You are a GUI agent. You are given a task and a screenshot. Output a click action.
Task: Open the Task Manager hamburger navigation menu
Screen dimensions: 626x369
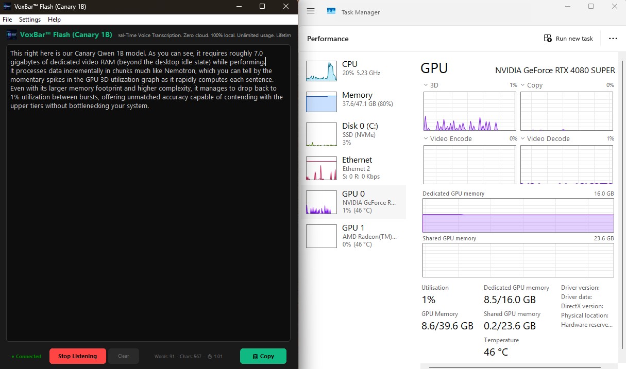311,10
